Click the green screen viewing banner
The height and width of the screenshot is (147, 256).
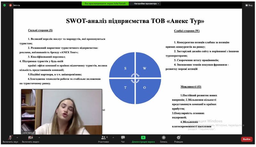click(105, 4)
